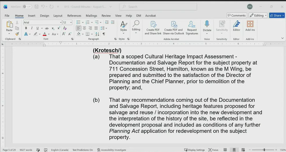The height and width of the screenshot is (152, 286).
Task: Undo the last action
Action: click(43, 7)
